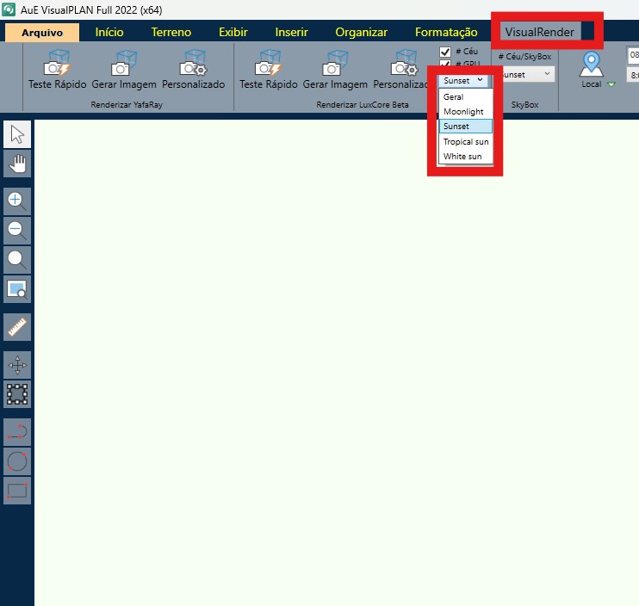Select the plain magnifier zoom tool

[x=17, y=260]
